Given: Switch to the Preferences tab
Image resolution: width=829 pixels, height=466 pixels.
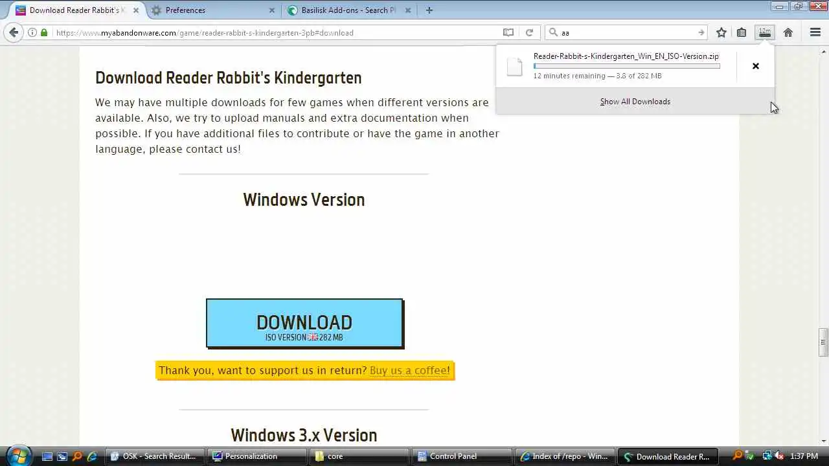Looking at the screenshot, I should tap(214, 10).
